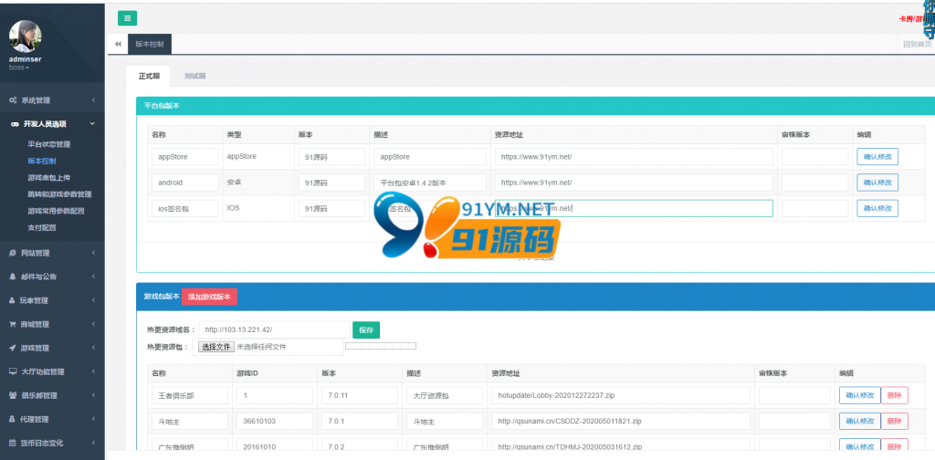Open the adminser avatar picture
The width and height of the screenshot is (935, 460).
(x=25, y=37)
